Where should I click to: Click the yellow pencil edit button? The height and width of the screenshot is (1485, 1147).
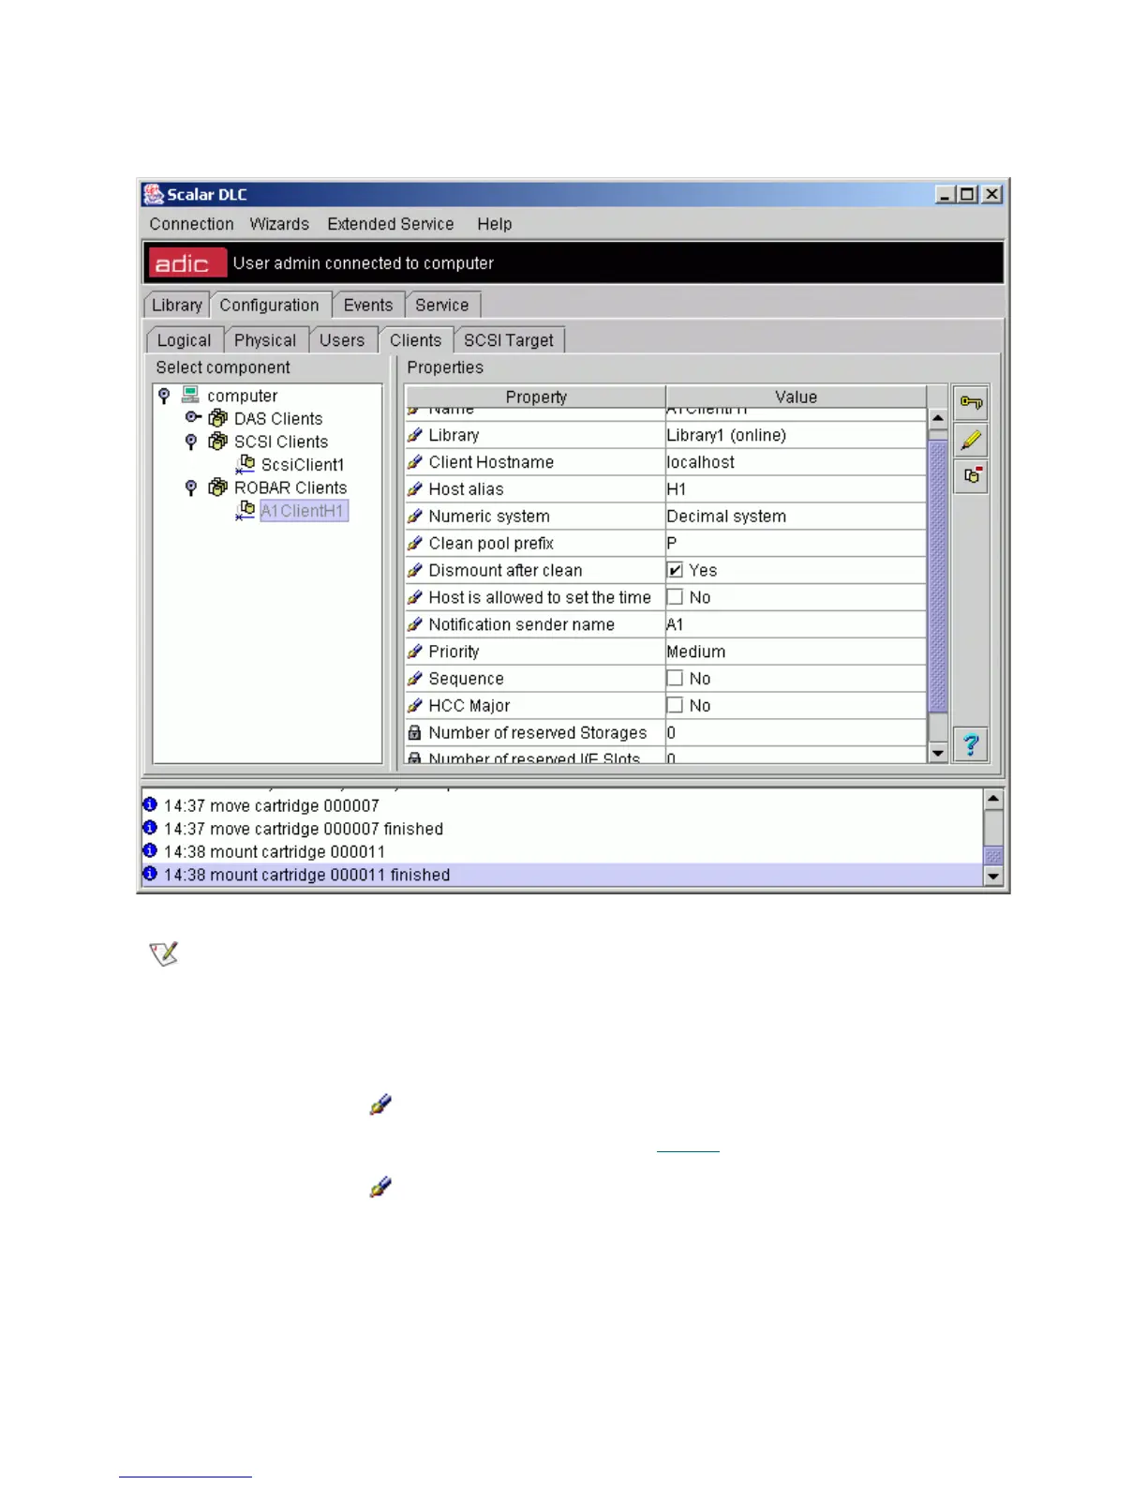[971, 440]
